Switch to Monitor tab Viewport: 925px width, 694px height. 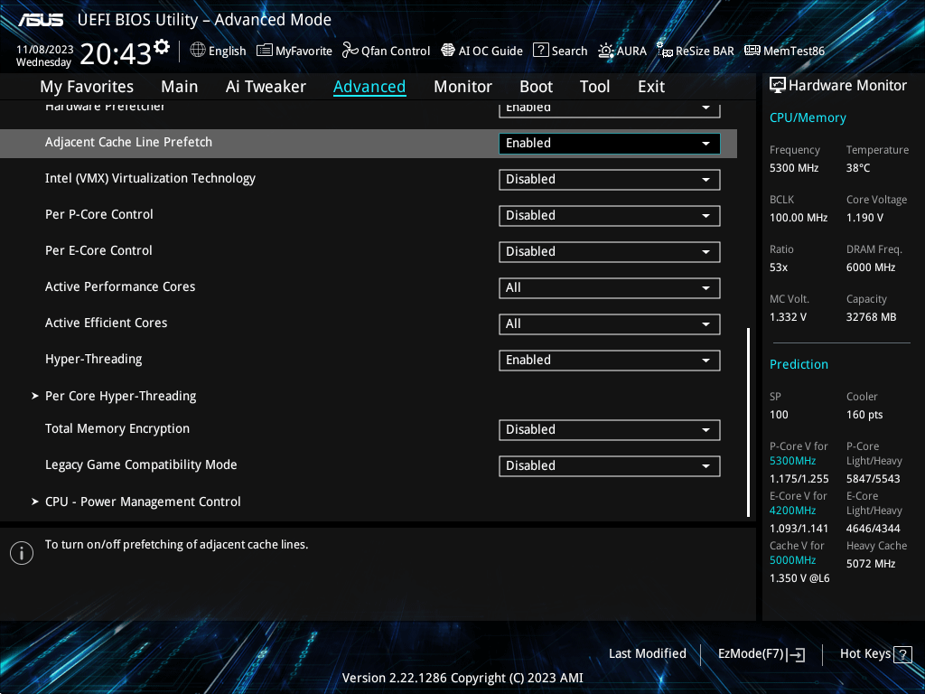click(x=462, y=87)
